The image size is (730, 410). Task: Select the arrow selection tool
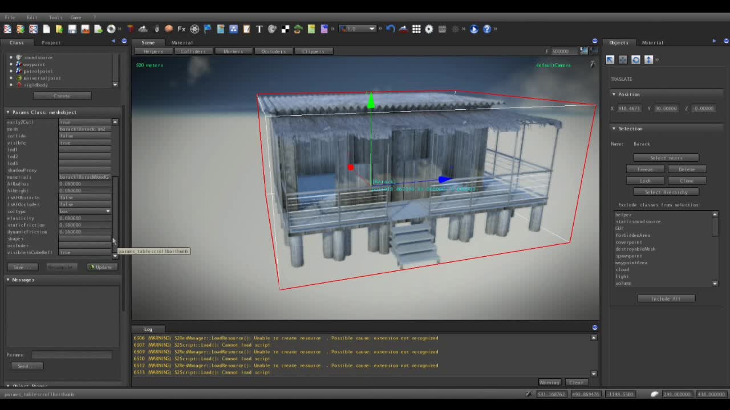[610, 59]
